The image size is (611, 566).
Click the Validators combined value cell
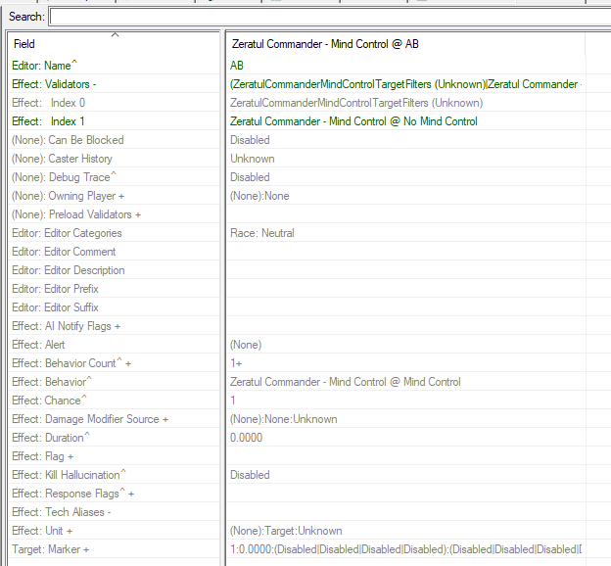point(405,84)
